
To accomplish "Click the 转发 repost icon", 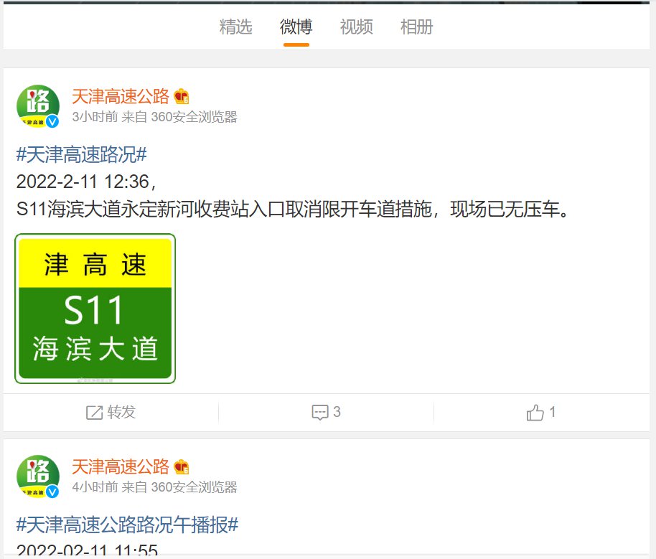I will click(94, 413).
